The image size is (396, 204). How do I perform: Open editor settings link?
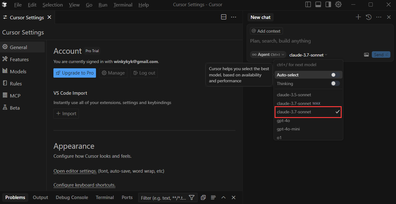click(75, 171)
